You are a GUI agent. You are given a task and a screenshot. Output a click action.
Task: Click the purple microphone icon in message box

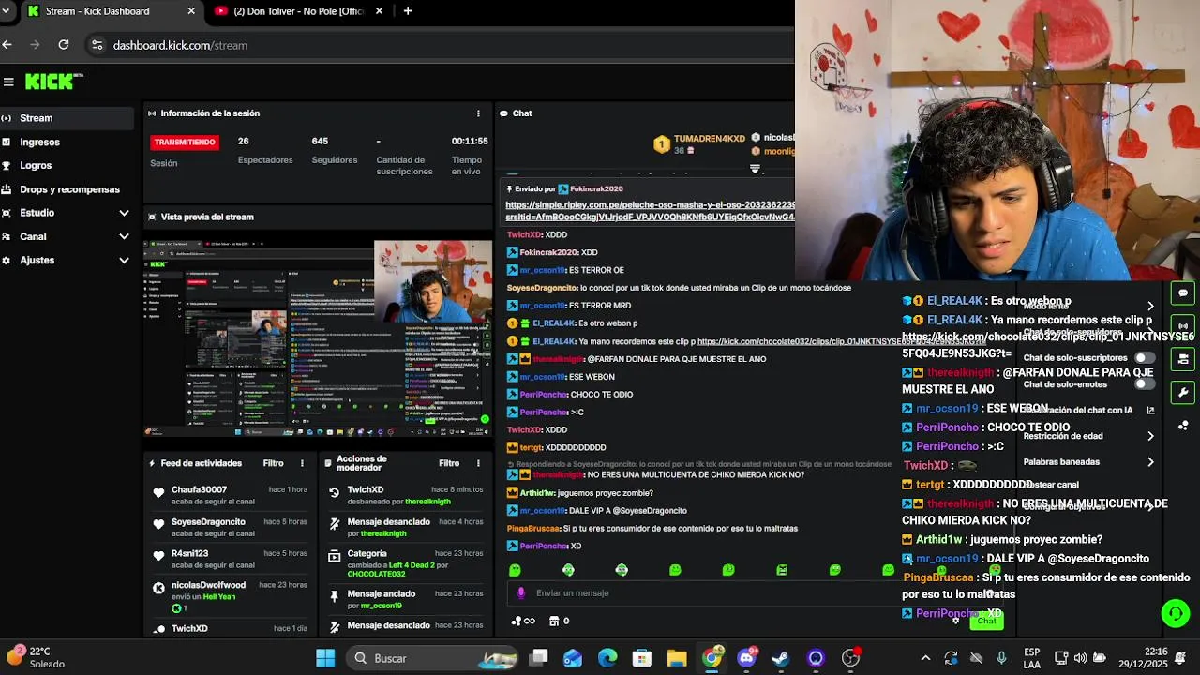pyautogui.click(x=521, y=592)
